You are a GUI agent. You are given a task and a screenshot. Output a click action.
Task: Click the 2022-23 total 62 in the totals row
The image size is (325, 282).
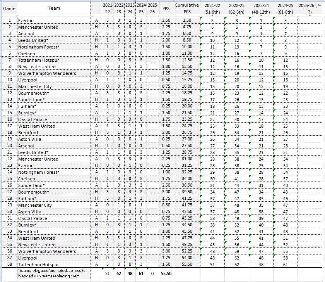[118, 273]
